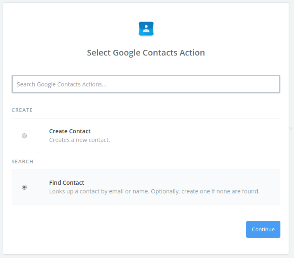Click the divider line below Create Contact
Image resolution: width=294 pixels, height=258 pixels.
[146, 153]
